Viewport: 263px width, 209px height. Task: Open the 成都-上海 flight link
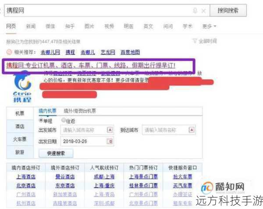104,177
